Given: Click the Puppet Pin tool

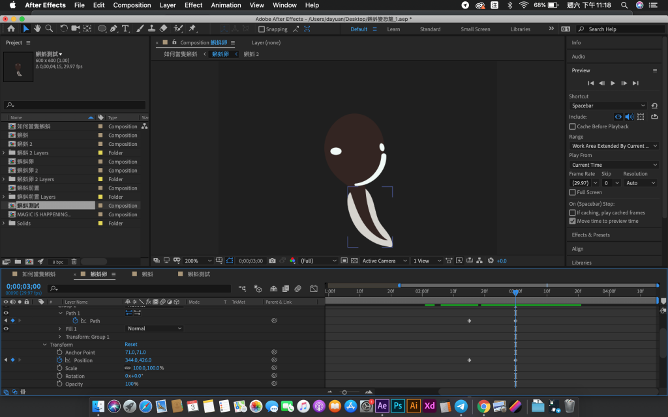Looking at the screenshot, I should pyautogui.click(x=192, y=29).
